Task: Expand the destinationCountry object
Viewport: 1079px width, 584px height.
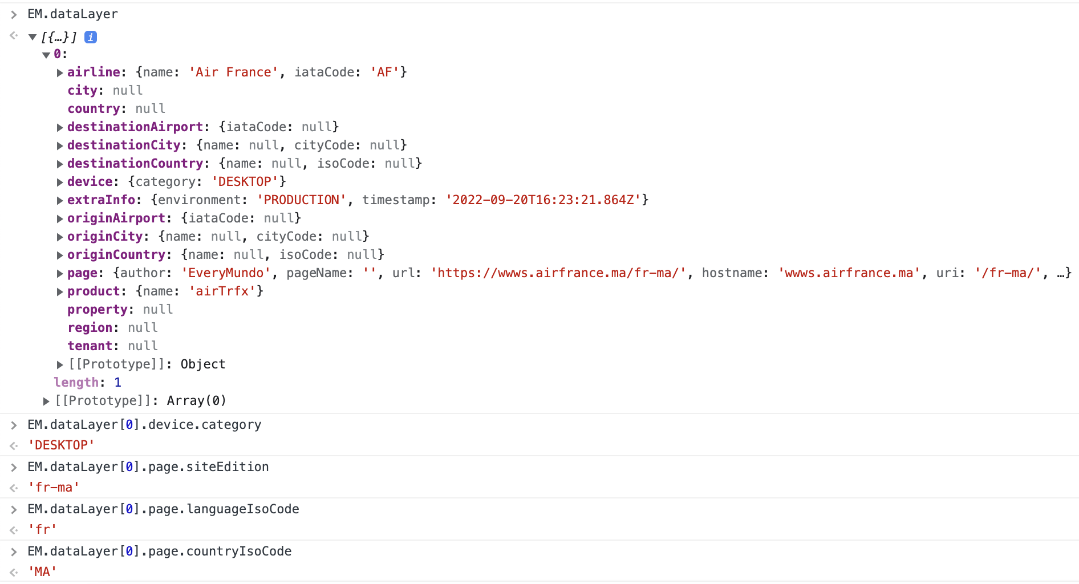Action: coord(60,164)
